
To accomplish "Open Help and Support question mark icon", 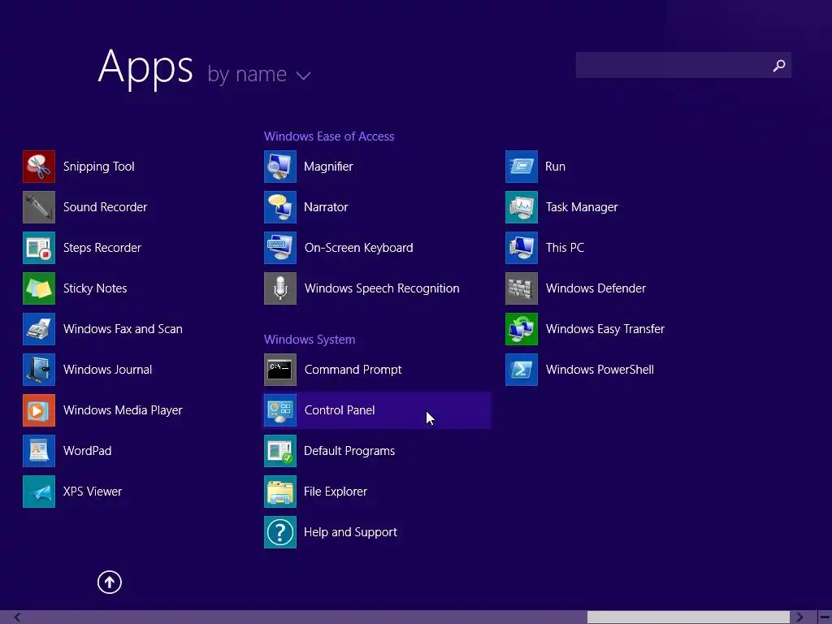I will click(280, 532).
